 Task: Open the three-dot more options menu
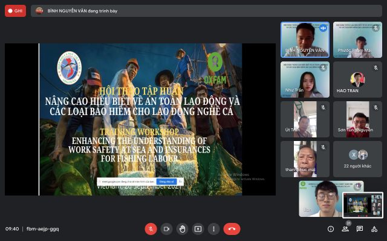(x=213, y=229)
